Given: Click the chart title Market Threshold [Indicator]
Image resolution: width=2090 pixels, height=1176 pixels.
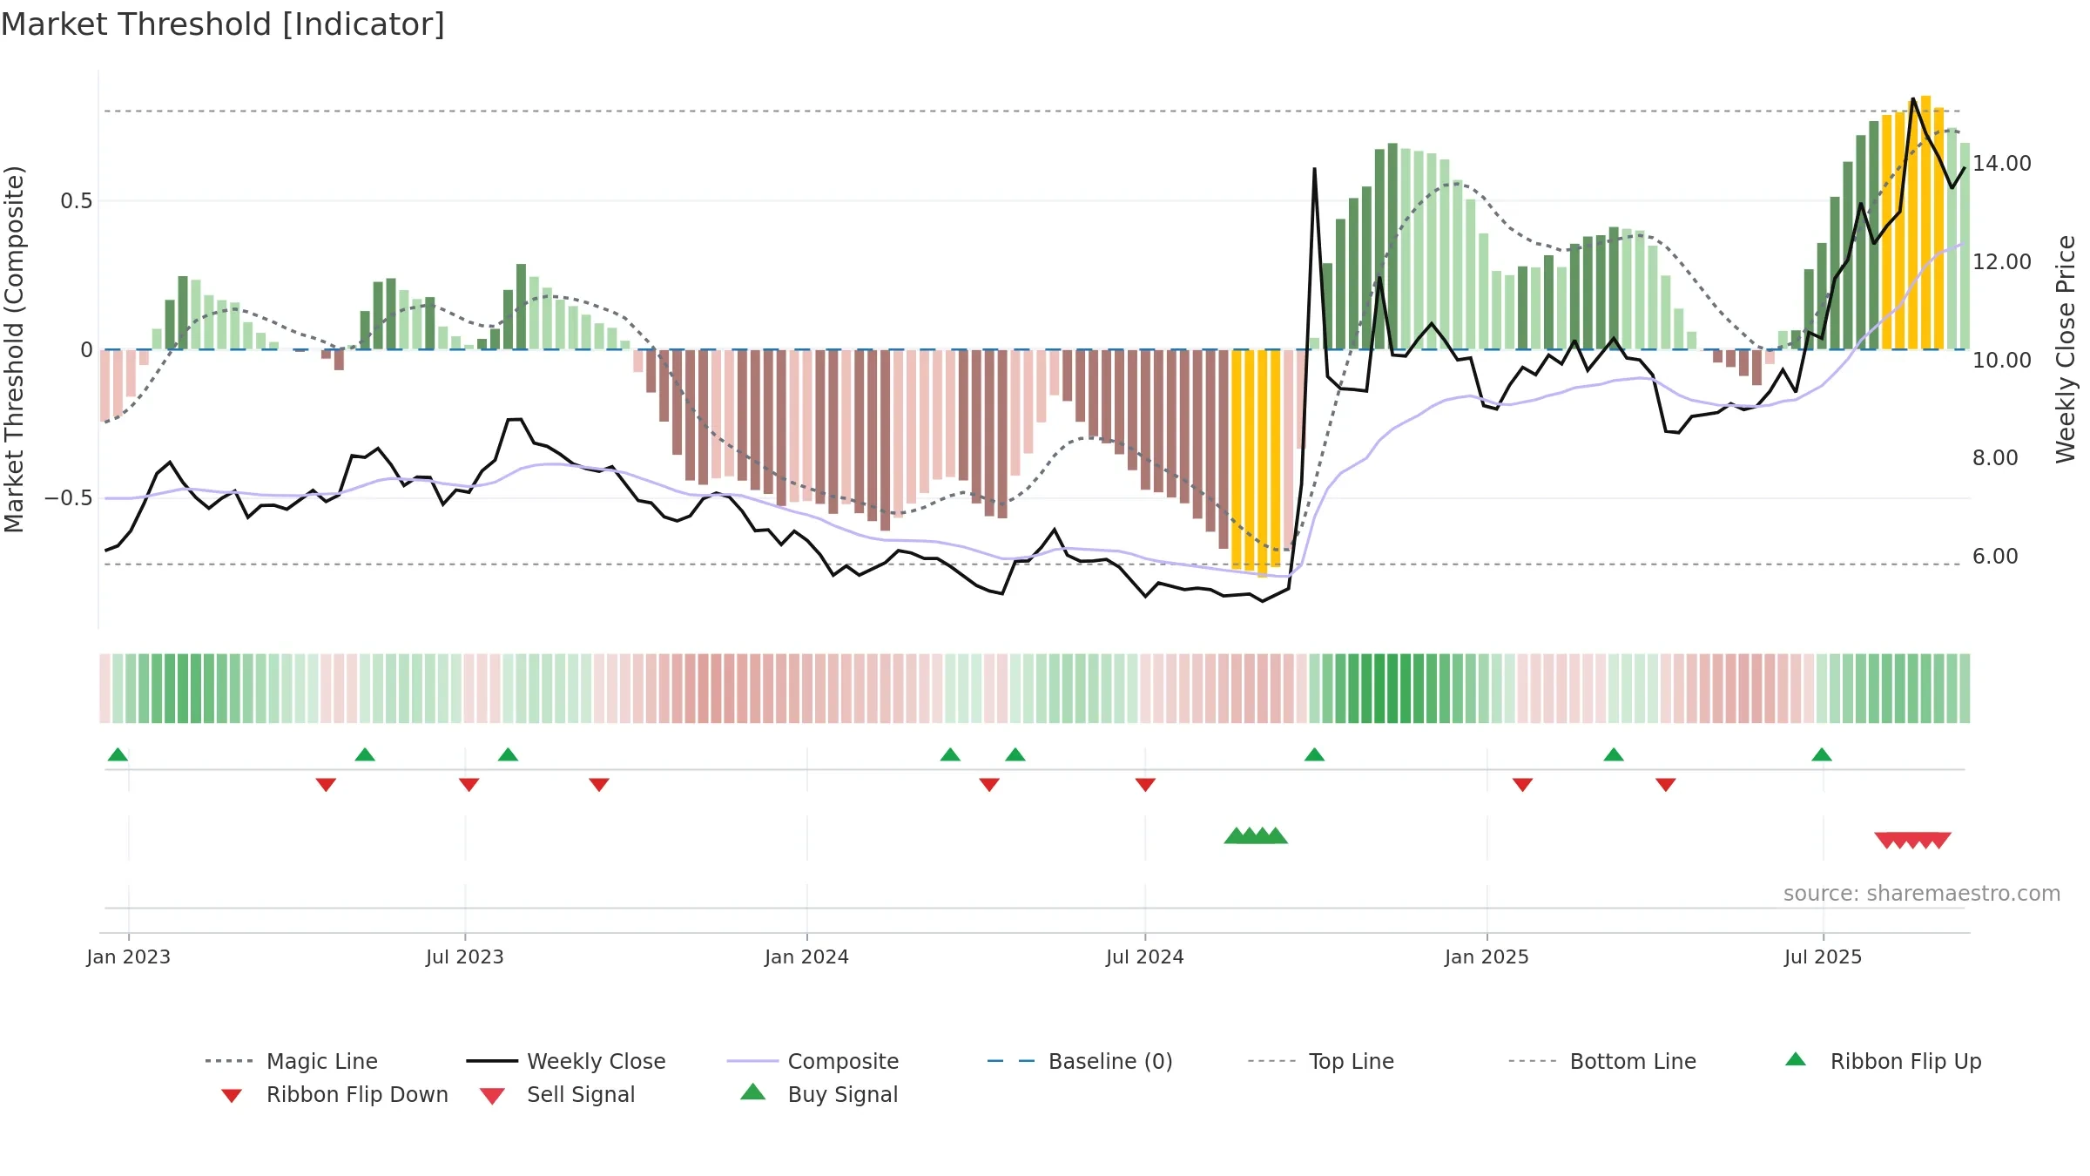Looking at the screenshot, I should pos(223,24).
